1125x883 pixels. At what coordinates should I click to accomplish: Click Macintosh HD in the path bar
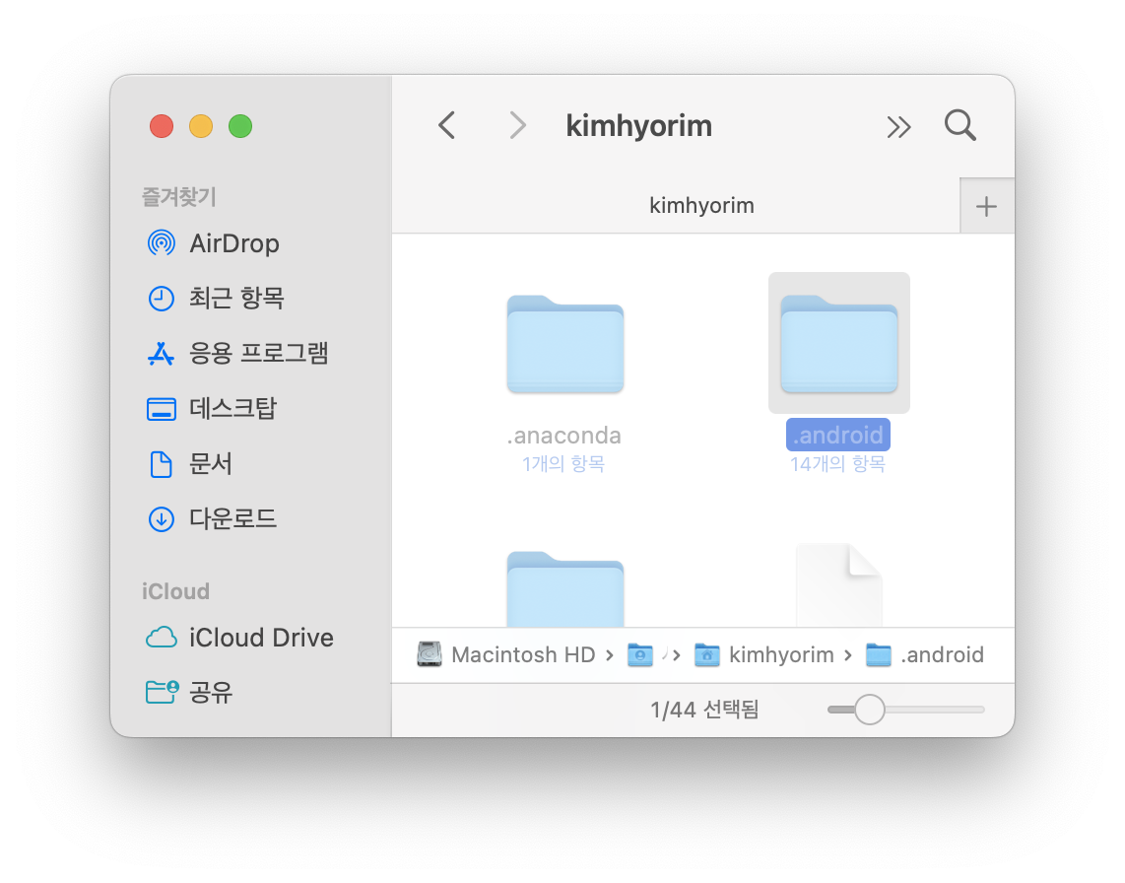click(x=506, y=654)
